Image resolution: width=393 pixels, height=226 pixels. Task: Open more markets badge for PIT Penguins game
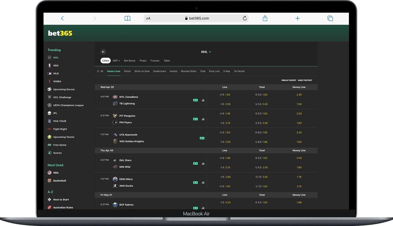195,119
